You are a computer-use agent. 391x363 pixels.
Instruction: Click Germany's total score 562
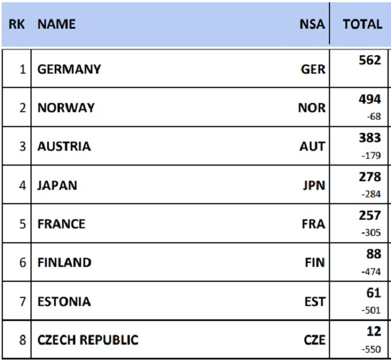click(x=369, y=60)
